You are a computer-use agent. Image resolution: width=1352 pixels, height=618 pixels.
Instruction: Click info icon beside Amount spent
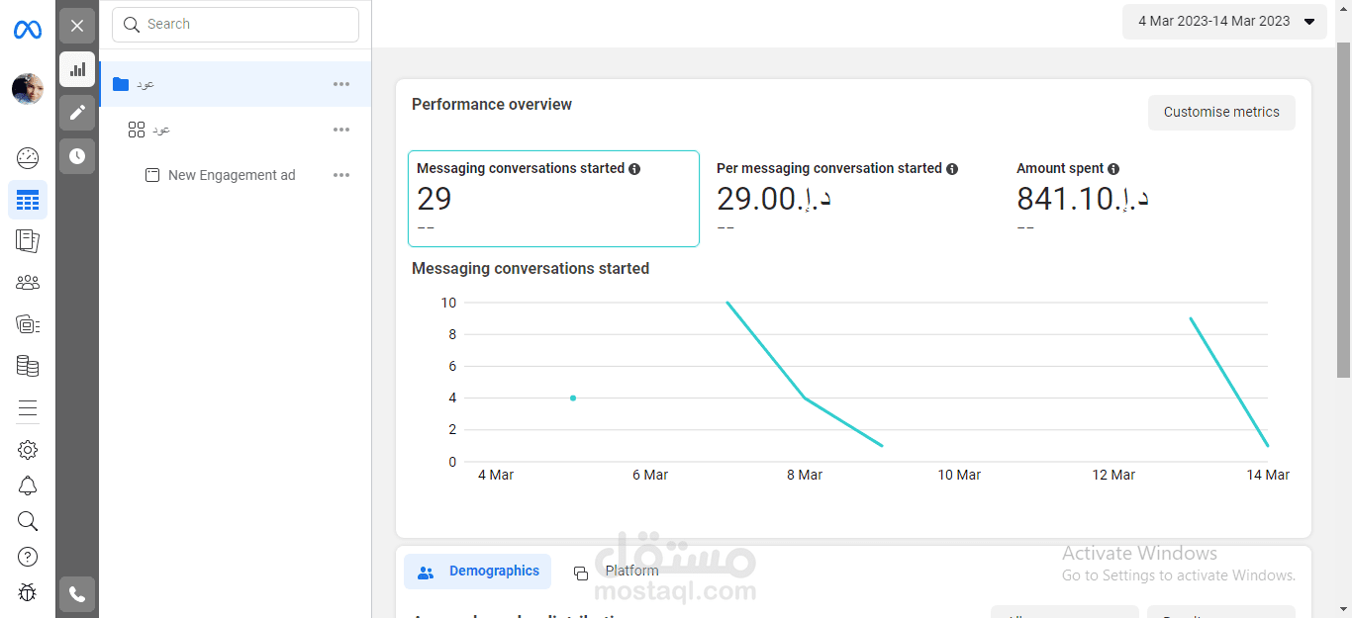[x=1113, y=169]
